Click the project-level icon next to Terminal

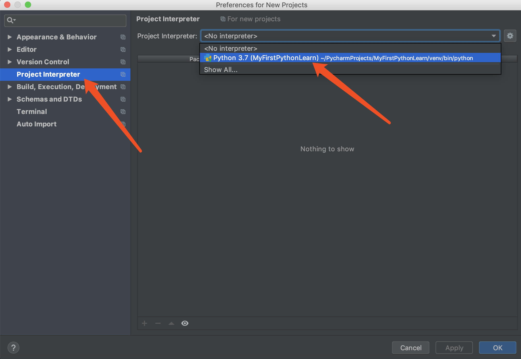[x=123, y=112]
